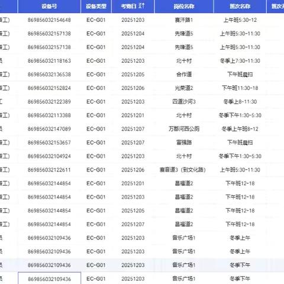Select device number 869856032122389
The width and height of the screenshot is (284, 284).
pyautogui.click(x=49, y=102)
